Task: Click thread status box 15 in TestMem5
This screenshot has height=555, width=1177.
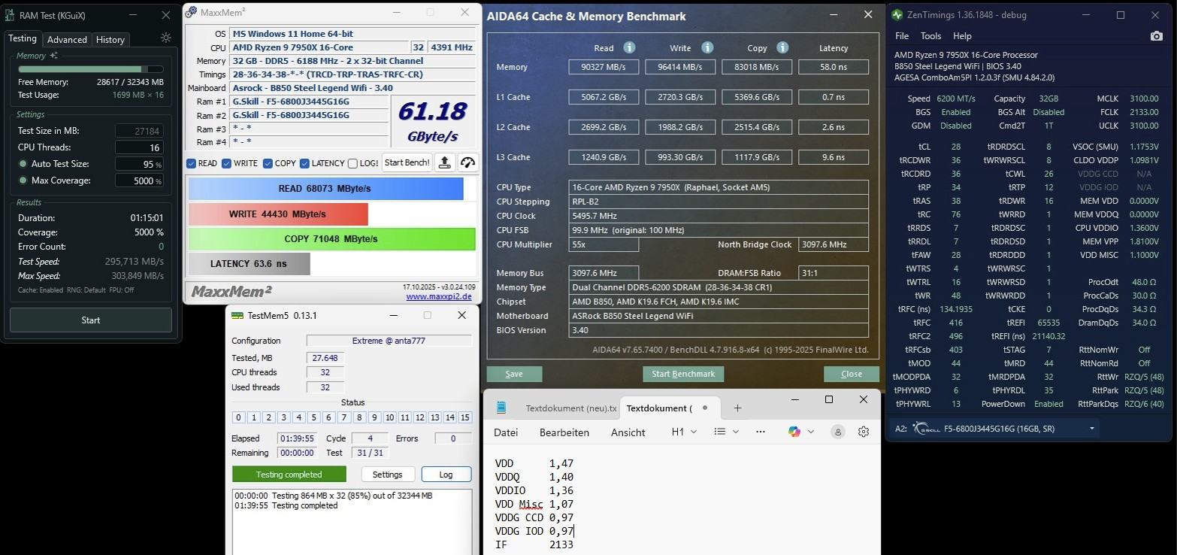Action: (465, 417)
